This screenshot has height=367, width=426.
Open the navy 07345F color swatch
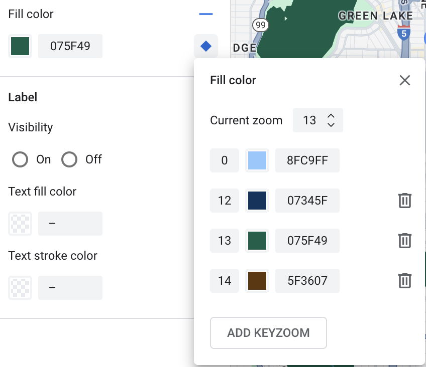coord(257,201)
